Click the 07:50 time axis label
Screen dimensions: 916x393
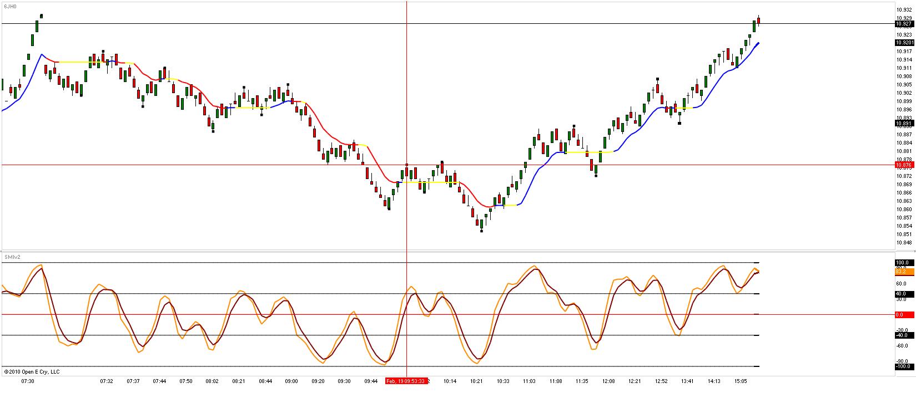pos(185,381)
